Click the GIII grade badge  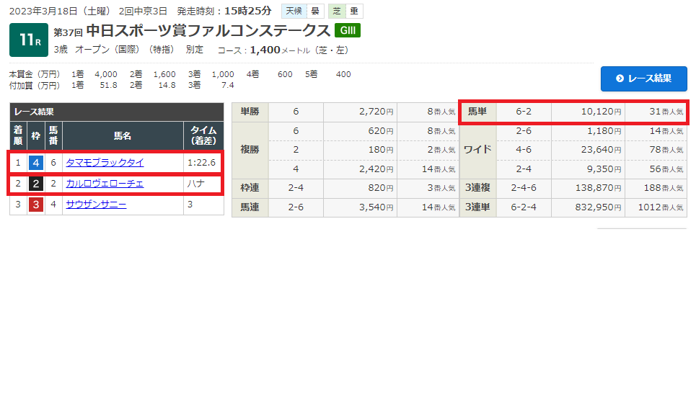pos(347,30)
